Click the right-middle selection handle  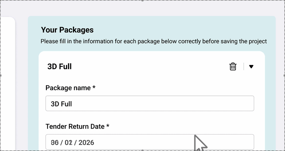click(x=284, y=75)
